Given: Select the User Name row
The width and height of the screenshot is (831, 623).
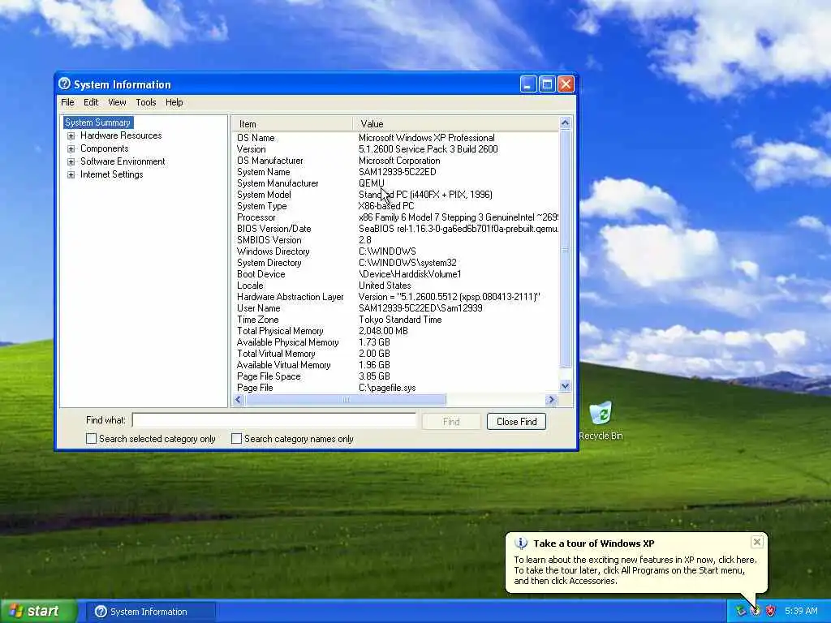Looking at the screenshot, I should point(395,308).
